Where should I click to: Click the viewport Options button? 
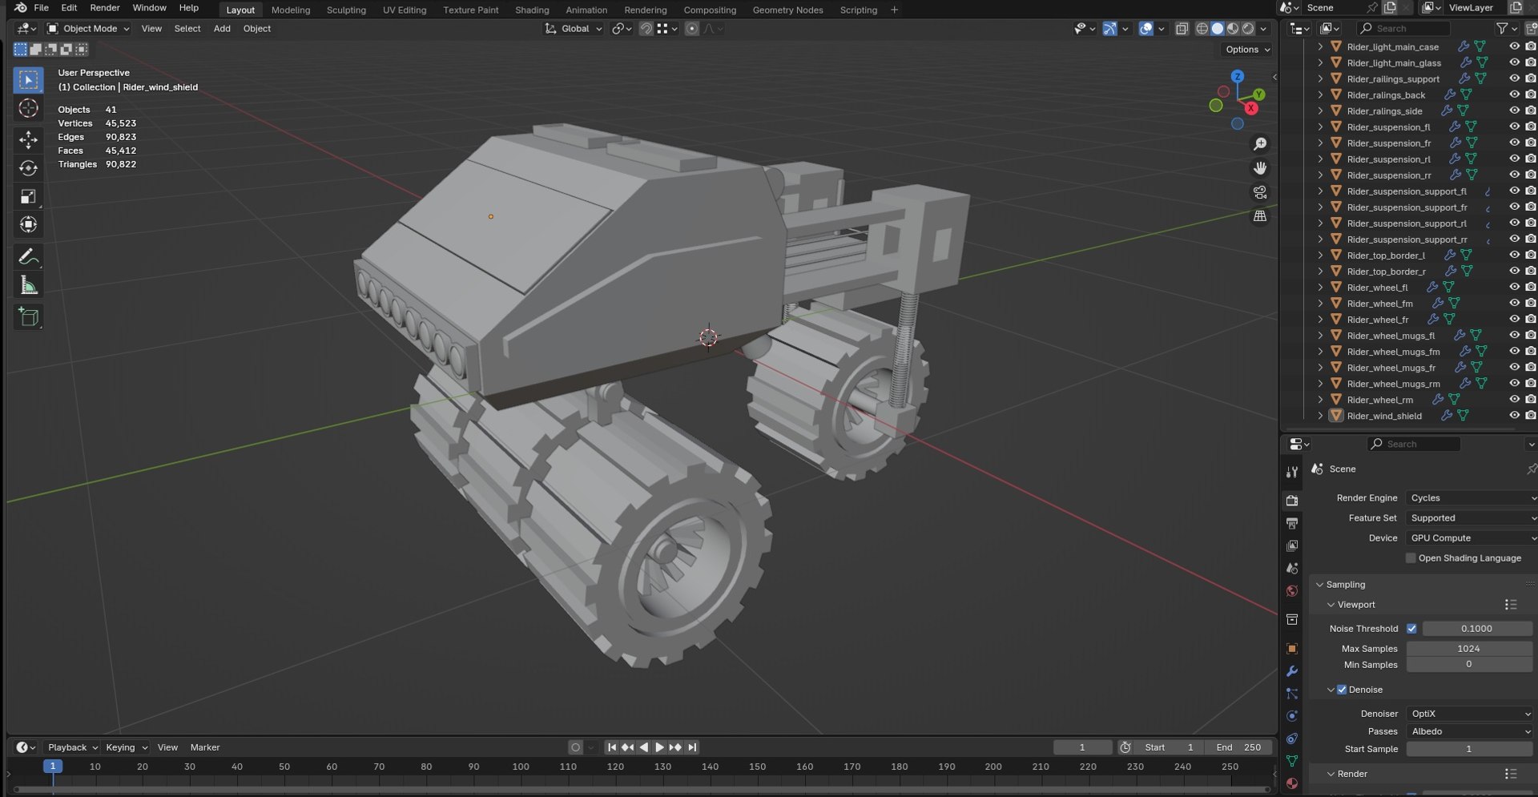[x=1247, y=50]
